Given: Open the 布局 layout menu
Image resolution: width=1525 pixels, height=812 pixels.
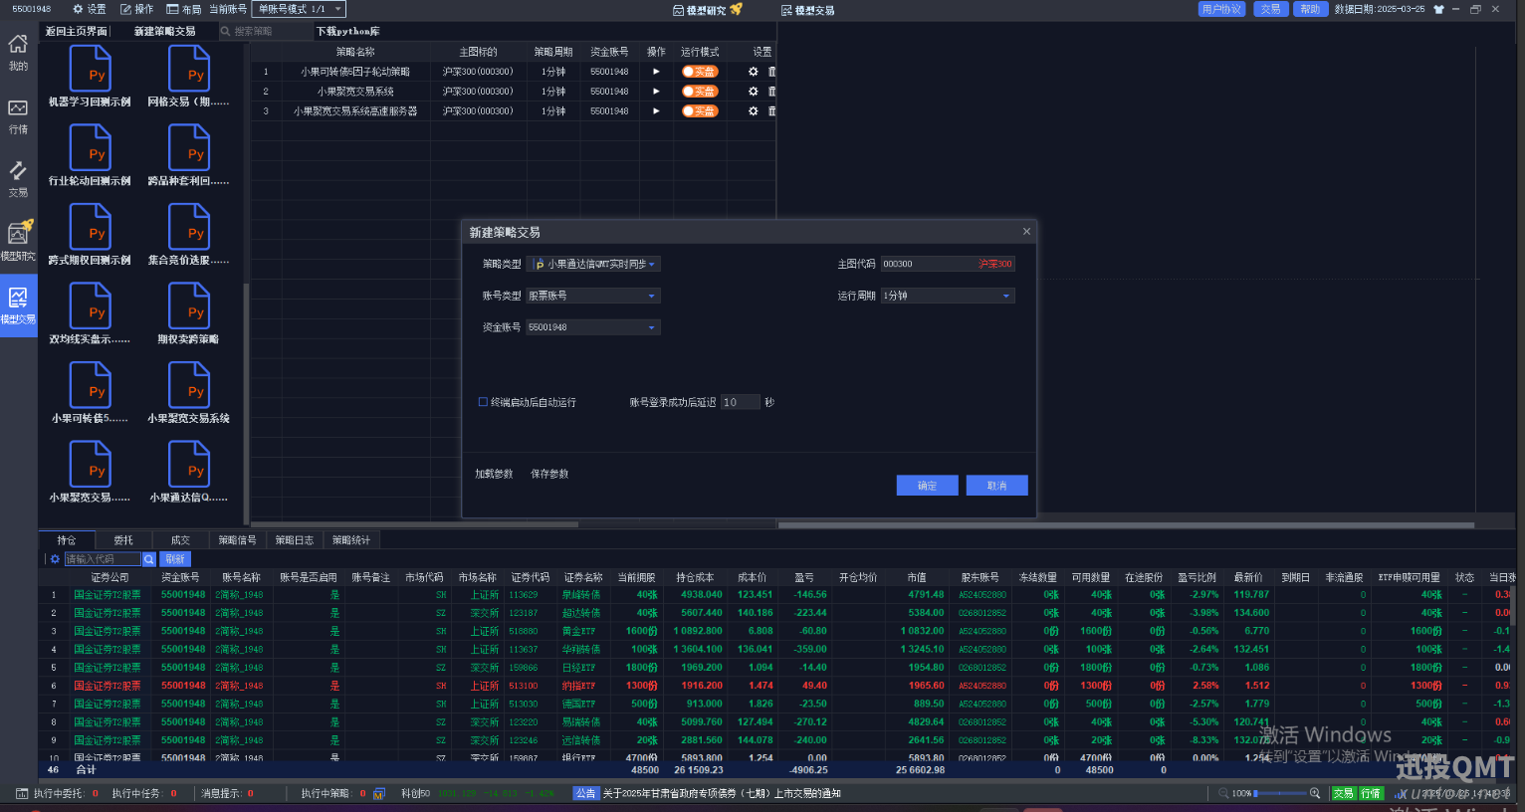Looking at the screenshot, I should 184,9.
